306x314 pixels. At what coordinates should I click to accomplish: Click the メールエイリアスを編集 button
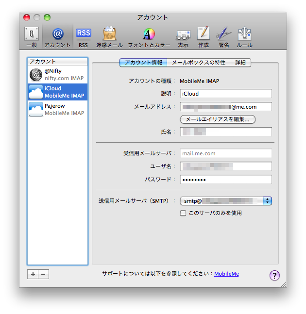tap(218, 119)
